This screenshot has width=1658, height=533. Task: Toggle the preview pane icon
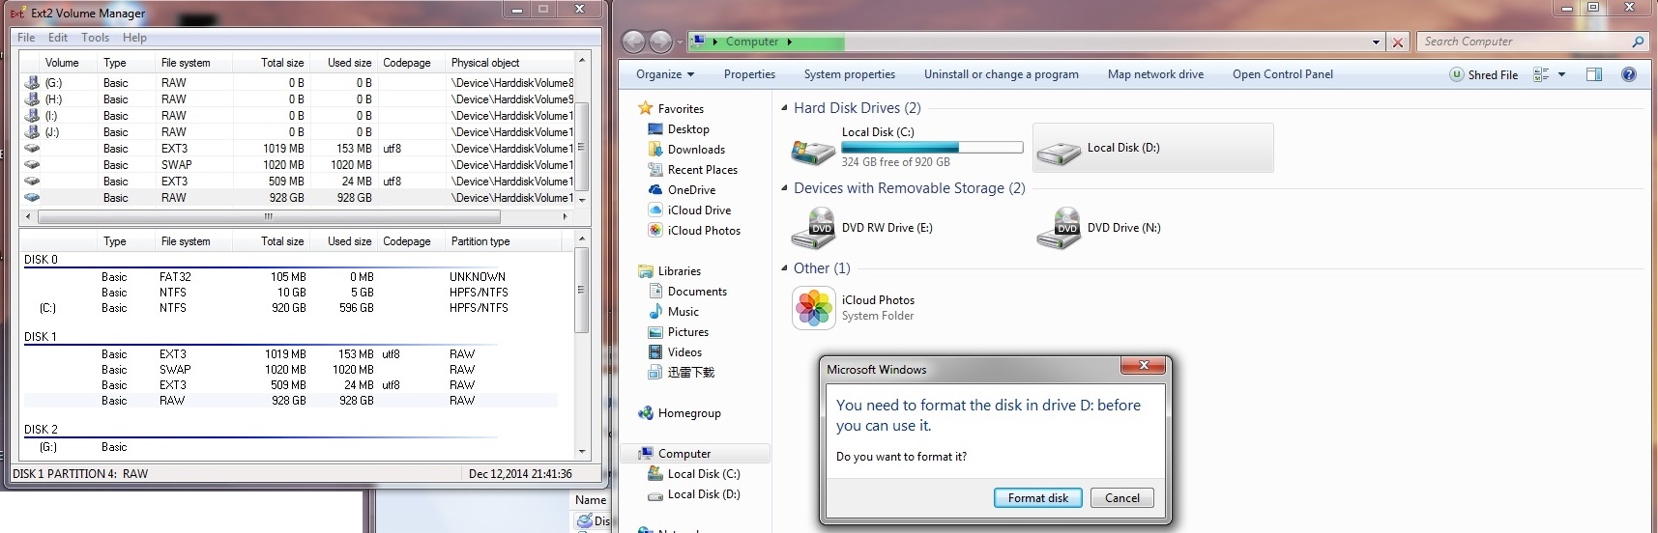pos(1594,74)
